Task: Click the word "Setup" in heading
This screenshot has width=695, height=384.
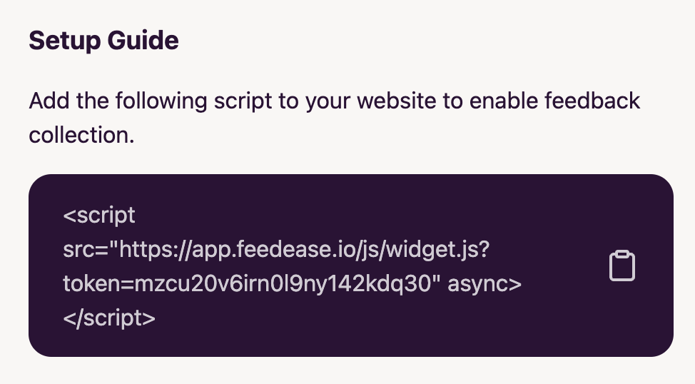Action: (x=65, y=41)
